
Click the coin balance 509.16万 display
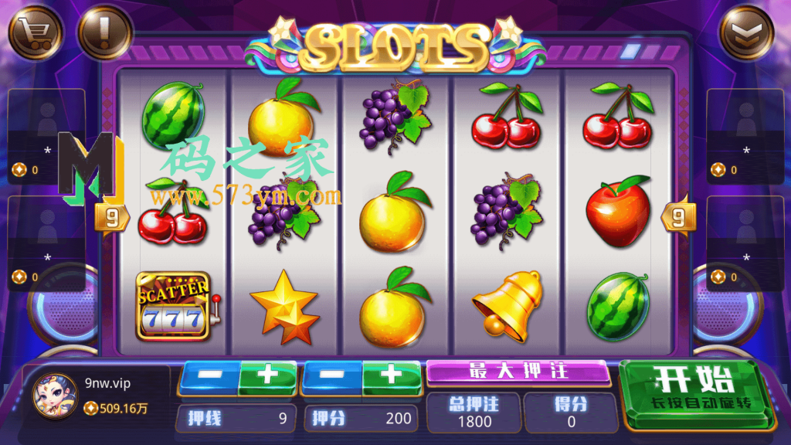pyautogui.click(x=116, y=408)
